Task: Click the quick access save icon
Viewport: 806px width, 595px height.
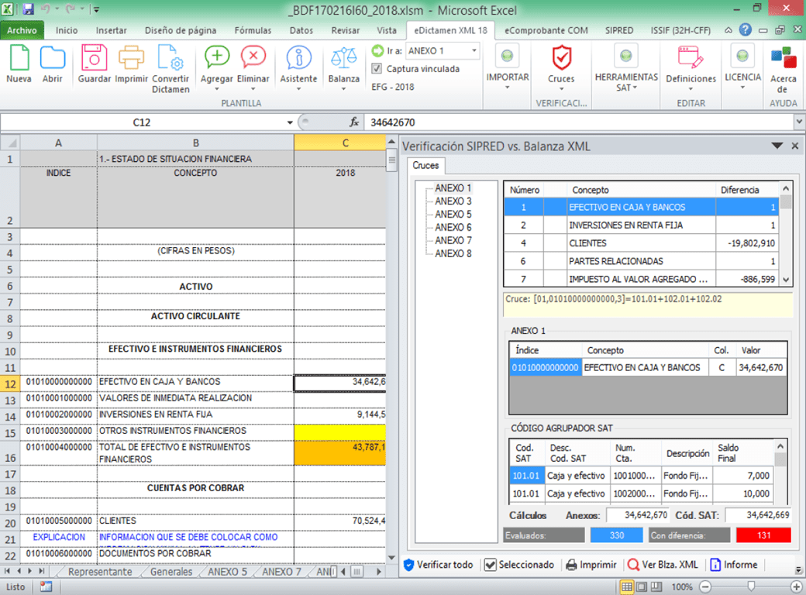Action: [x=28, y=9]
